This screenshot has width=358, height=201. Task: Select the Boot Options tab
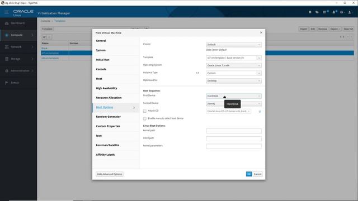(x=116, y=107)
